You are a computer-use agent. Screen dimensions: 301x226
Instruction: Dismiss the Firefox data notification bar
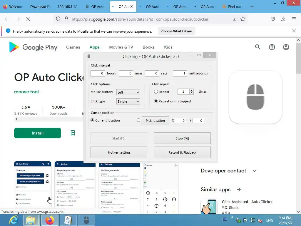[x=294, y=31]
